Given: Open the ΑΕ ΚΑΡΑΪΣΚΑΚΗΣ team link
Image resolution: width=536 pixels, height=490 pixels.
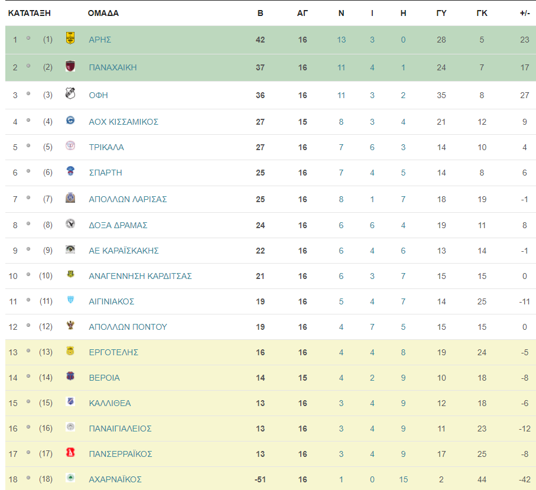Looking at the screenshot, I should 124,251.
